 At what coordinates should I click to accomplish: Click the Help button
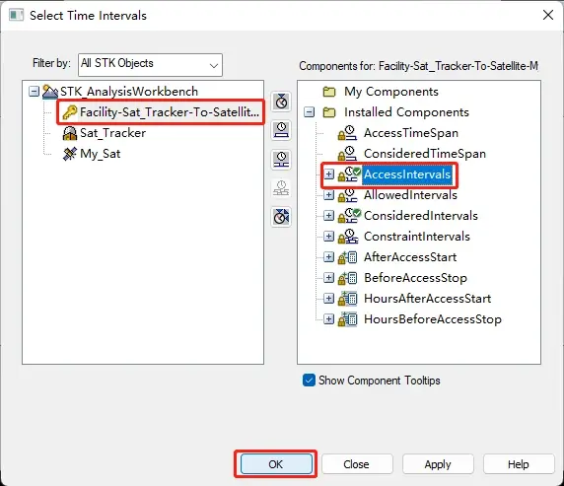519,464
